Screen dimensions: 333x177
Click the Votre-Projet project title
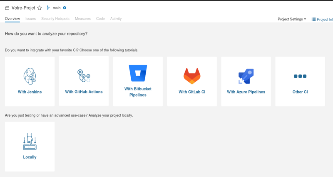click(x=23, y=8)
